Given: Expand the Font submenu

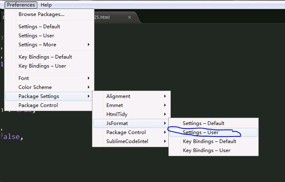Looking at the screenshot, I should tap(49, 78).
